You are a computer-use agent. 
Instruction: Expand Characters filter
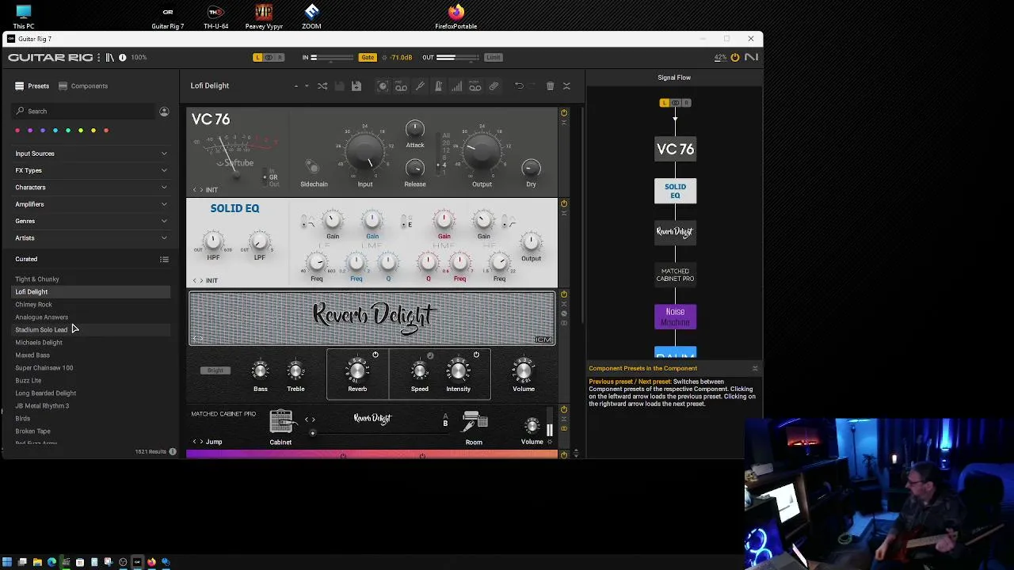(91, 188)
